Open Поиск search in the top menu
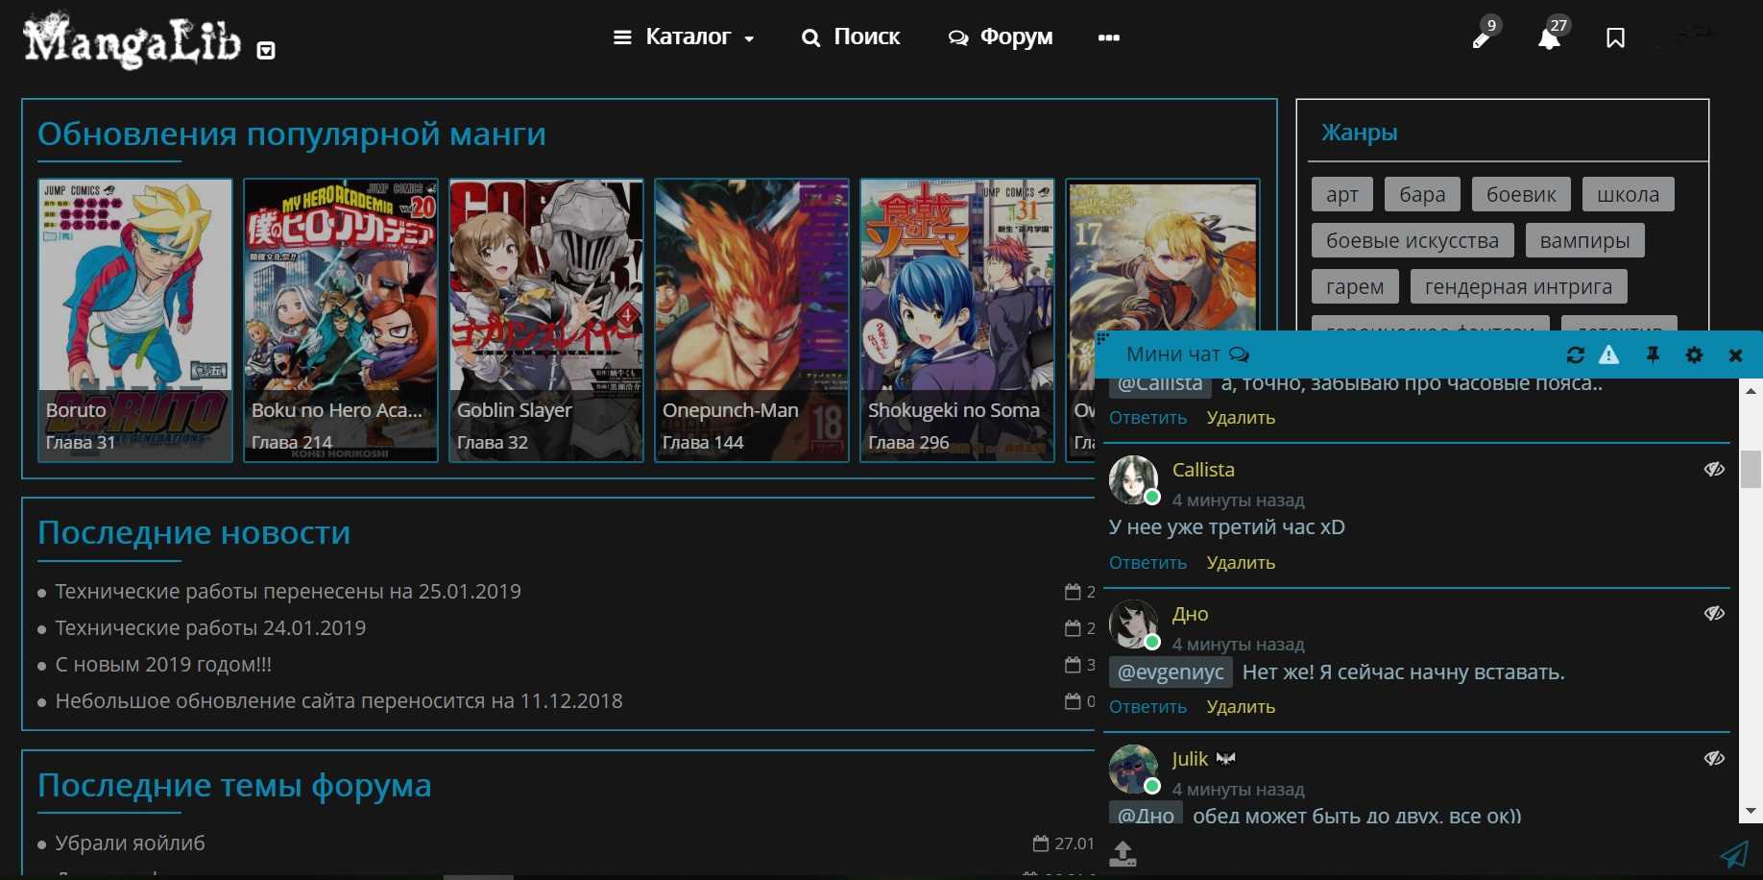The image size is (1763, 880). click(x=851, y=37)
